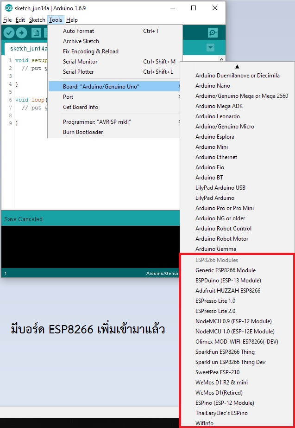The height and width of the screenshot is (428, 295).
Task: Select ESPresso Lite 2.0
Action: click(237, 311)
